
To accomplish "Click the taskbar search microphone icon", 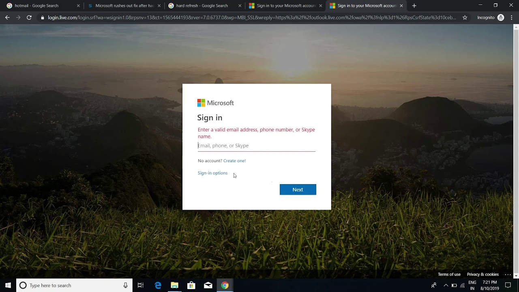I will (125, 285).
